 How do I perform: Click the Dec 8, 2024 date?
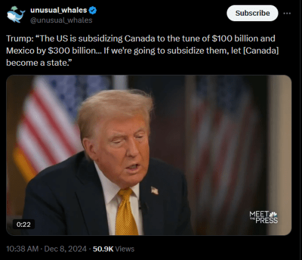coord(65,249)
